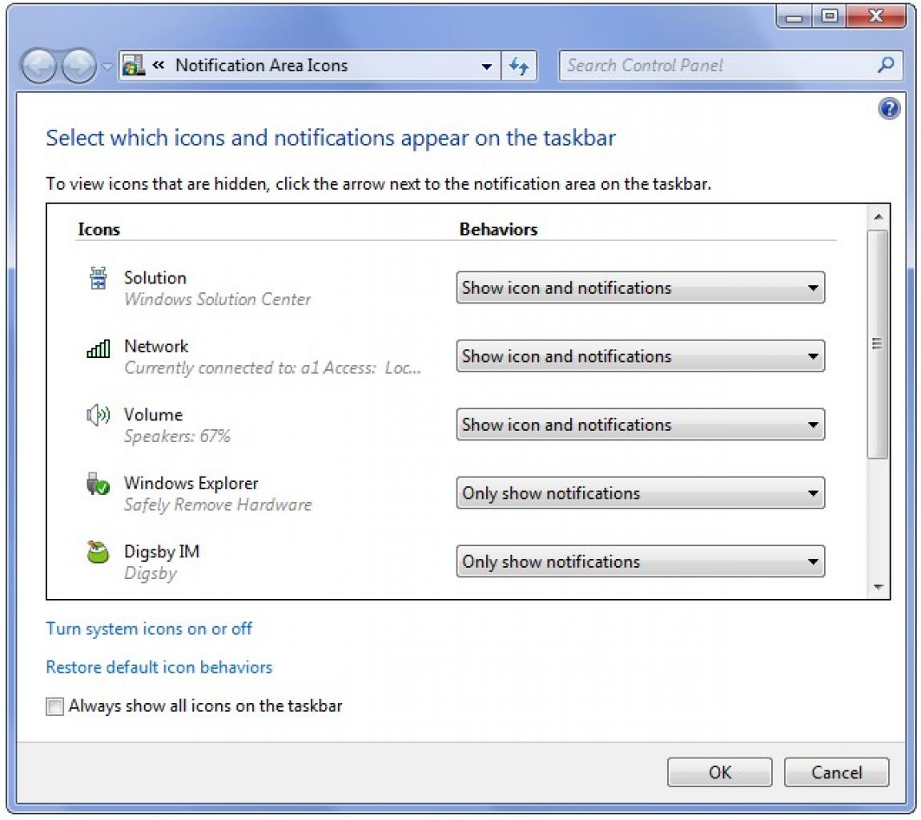
Task: Open the Help question mark icon
Action: point(889,109)
